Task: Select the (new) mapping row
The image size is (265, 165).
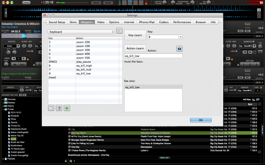Action: (85, 78)
